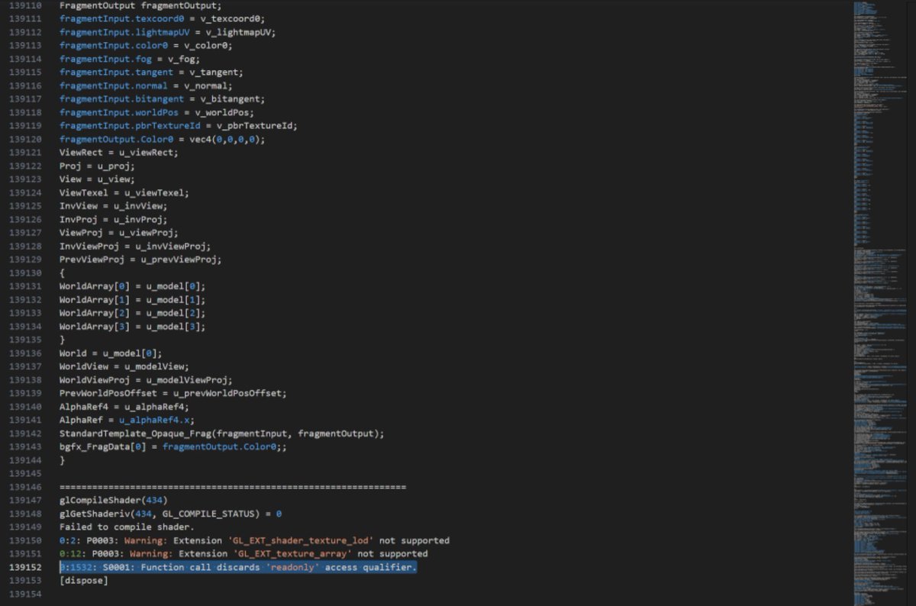Click the fragmentInput.lightmapUV assignment line
The width and height of the screenshot is (916, 606).
(x=168, y=32)
